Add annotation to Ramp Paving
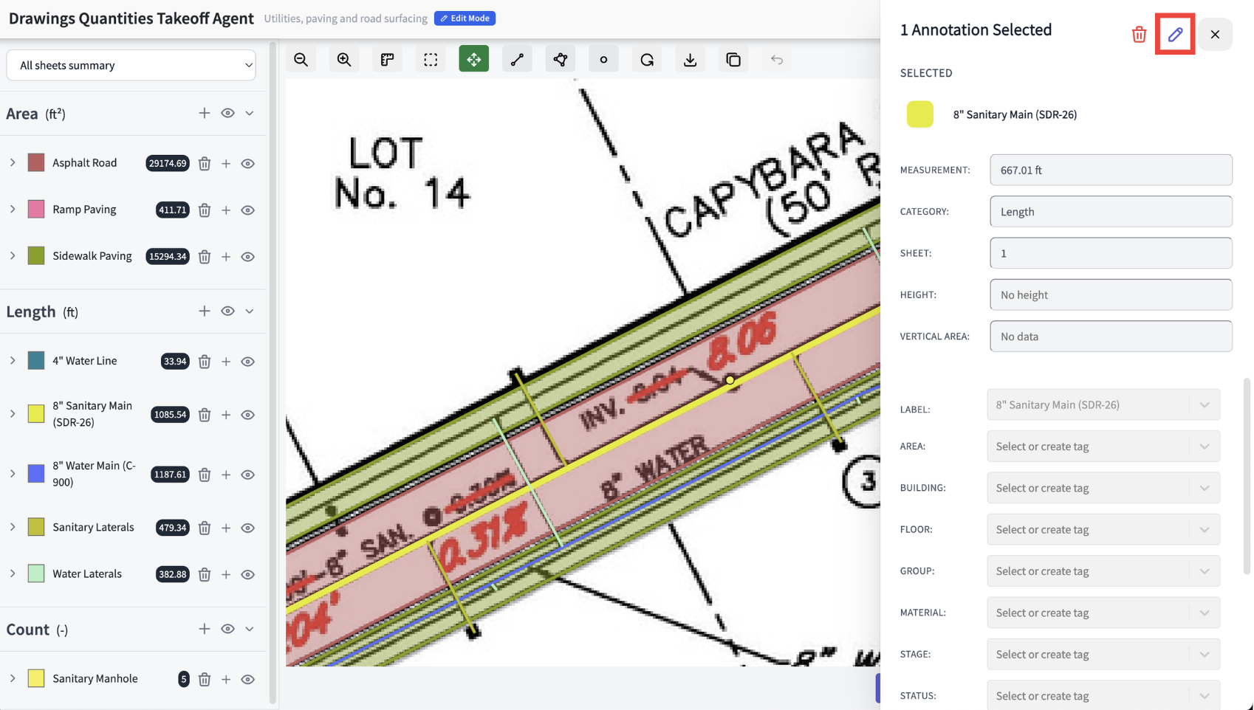The image size is (1254, 710). (x=226, y=210)
